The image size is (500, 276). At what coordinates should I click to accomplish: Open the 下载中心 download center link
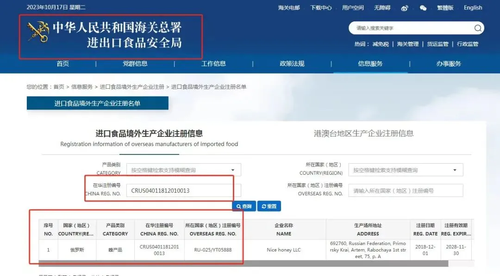[321, 7]
